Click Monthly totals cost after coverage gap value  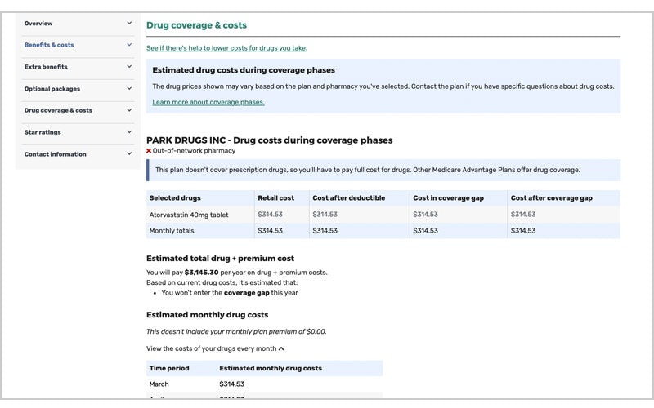(x=523, y=231)
